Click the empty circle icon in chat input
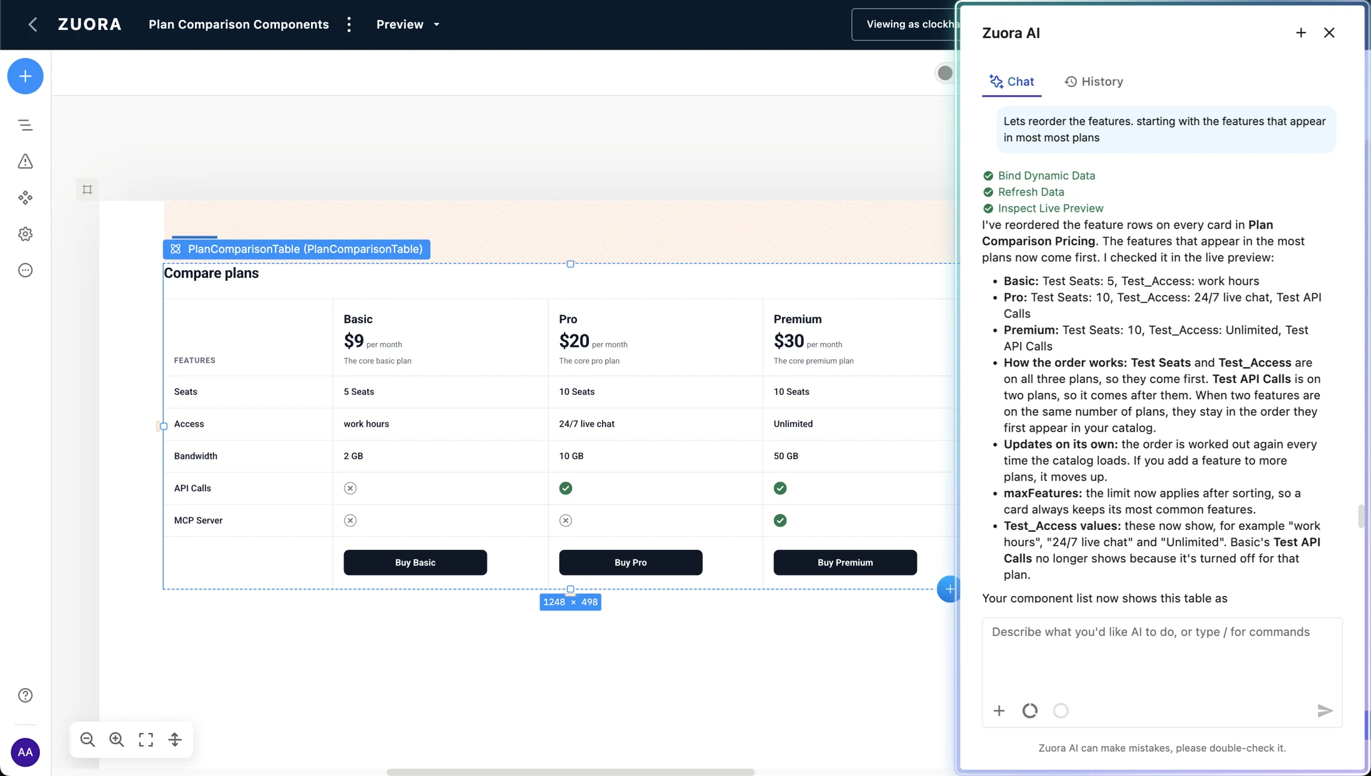1371x776 pixels. (x=1061, y=711)
